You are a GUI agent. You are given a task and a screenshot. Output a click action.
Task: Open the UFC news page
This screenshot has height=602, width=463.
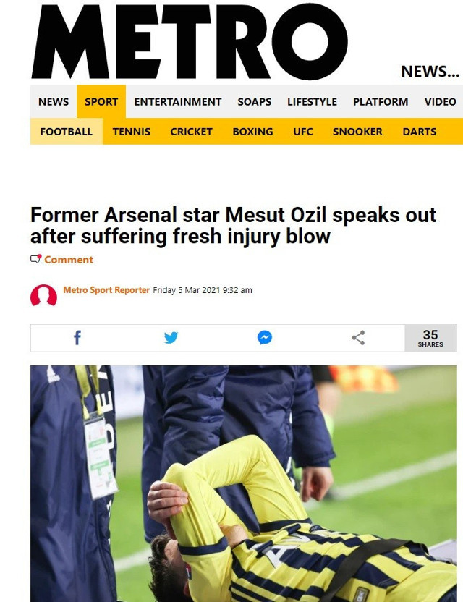pos(303,132)
